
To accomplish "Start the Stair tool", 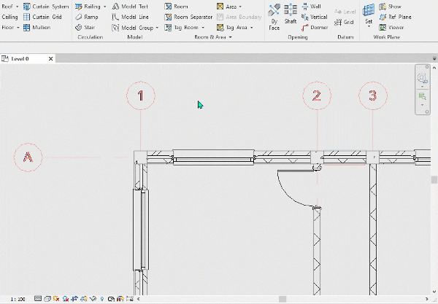I will coord(85,27).
